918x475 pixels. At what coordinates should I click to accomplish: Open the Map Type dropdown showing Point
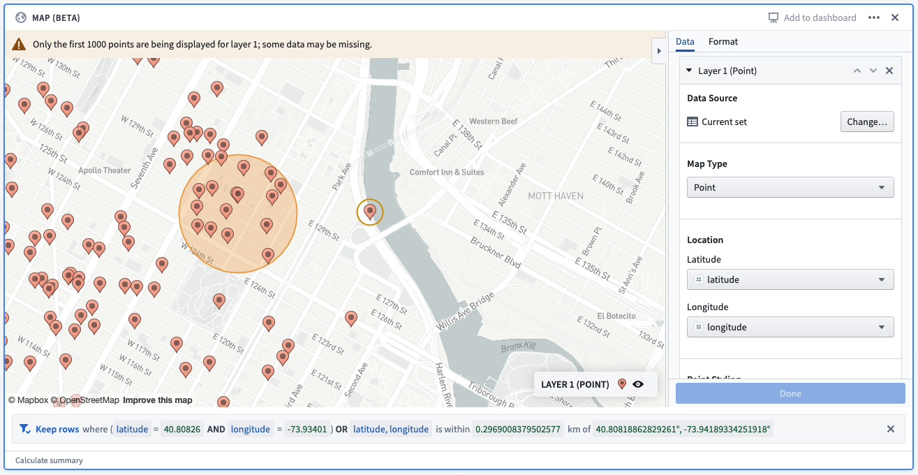[790, 187]
